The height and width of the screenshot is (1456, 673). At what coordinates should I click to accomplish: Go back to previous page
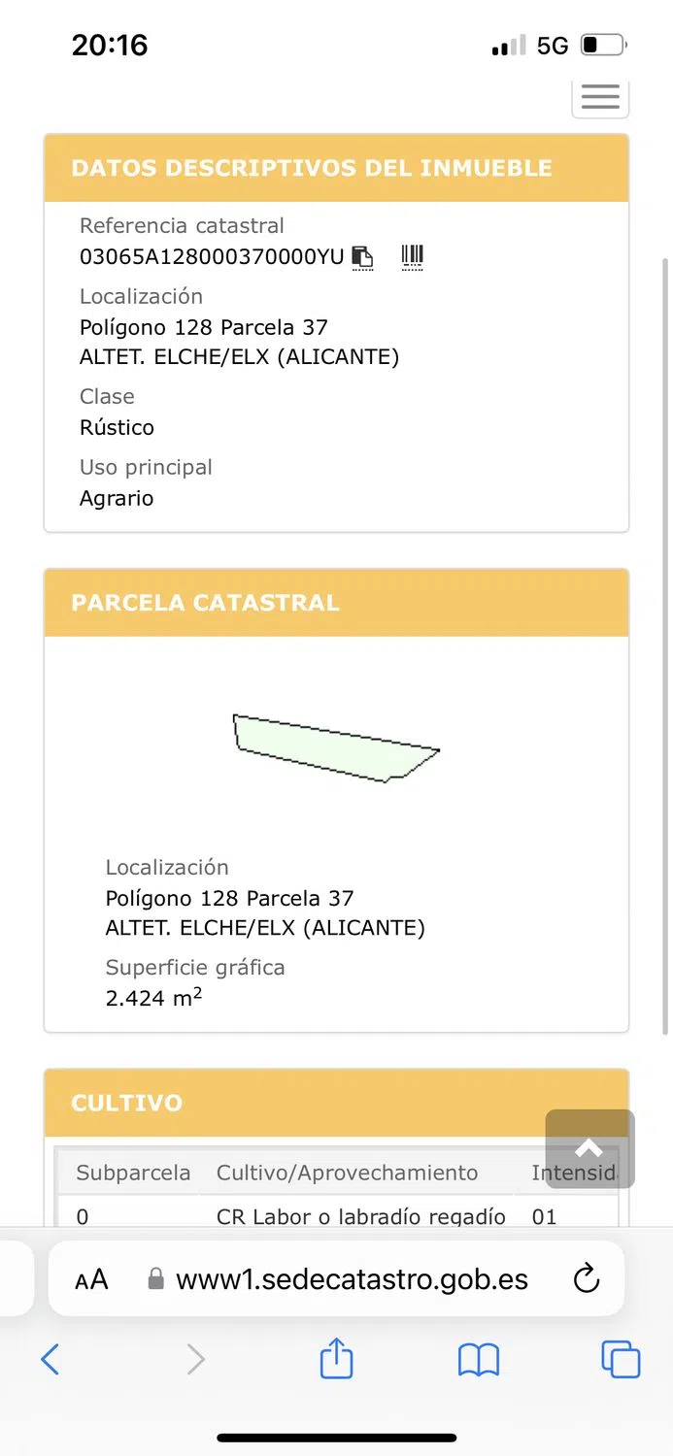pos(50,1359)
